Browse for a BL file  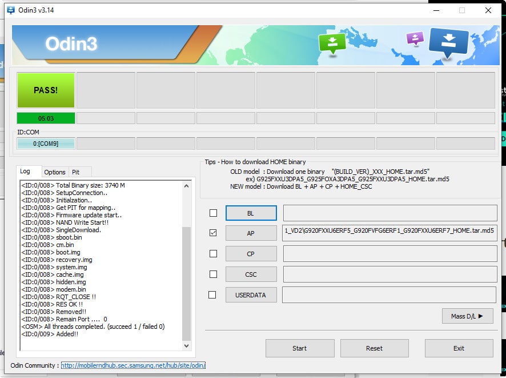pos(251,213)
